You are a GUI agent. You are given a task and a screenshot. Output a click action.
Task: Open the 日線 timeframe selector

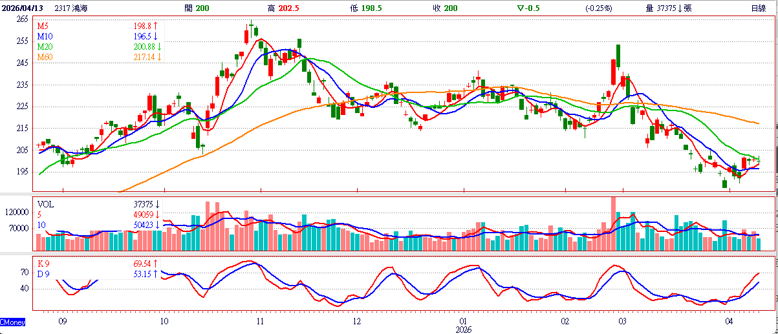tap(759, 8)
